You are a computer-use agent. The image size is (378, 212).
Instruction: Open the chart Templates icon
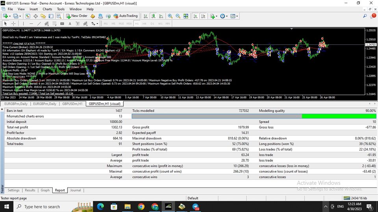point(233,16)
